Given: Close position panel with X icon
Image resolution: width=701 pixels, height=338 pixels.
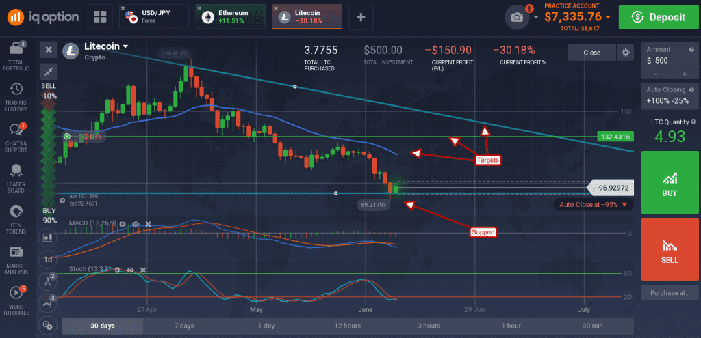Looking at the screenshot, I should pyautogui.click(x=49, y=50).
